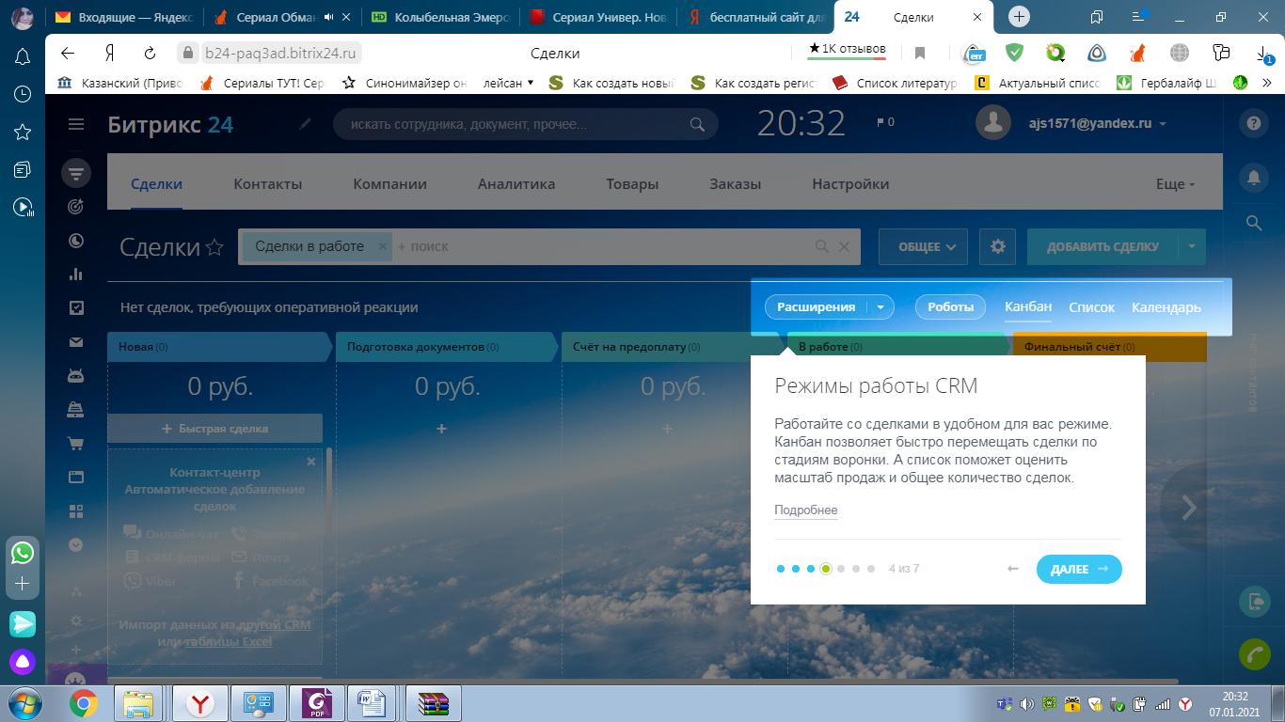Switch to the Контакты tab
1285x722 pixels.
(268, 184)
